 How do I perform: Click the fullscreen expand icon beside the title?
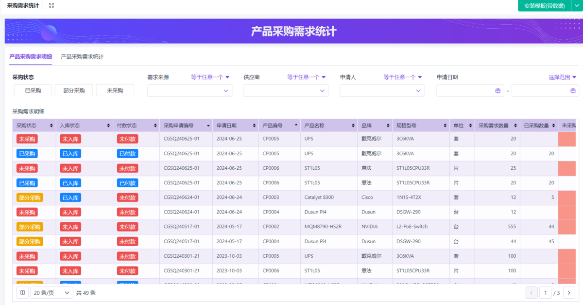point(51,5)
